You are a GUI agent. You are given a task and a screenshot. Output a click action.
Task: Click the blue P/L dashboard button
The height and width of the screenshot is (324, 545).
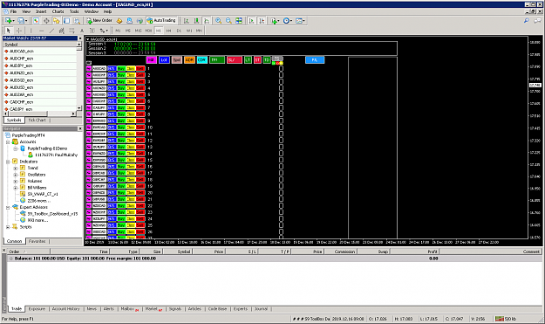[x=315, y=60]
